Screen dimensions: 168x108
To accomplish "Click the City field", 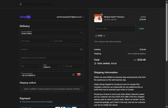I will point(30,66).
